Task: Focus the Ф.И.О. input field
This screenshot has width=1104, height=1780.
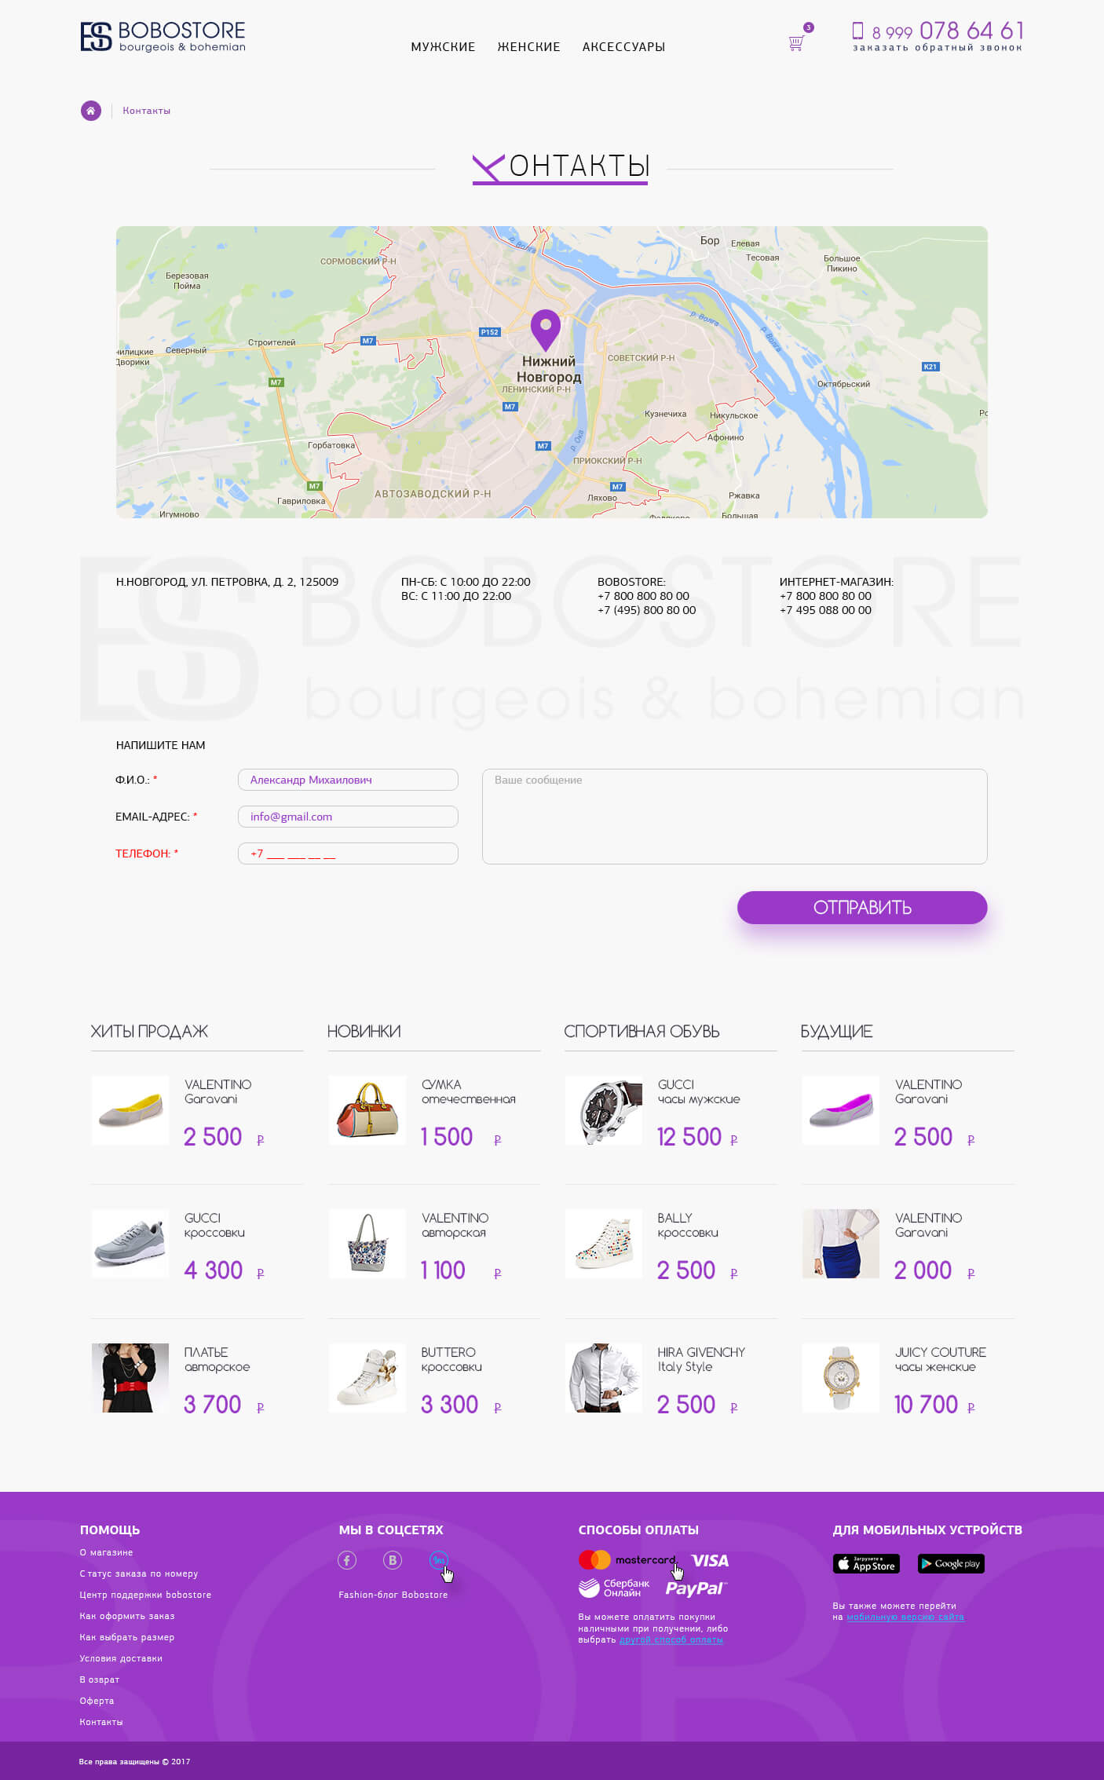Action: click(348, 780)
